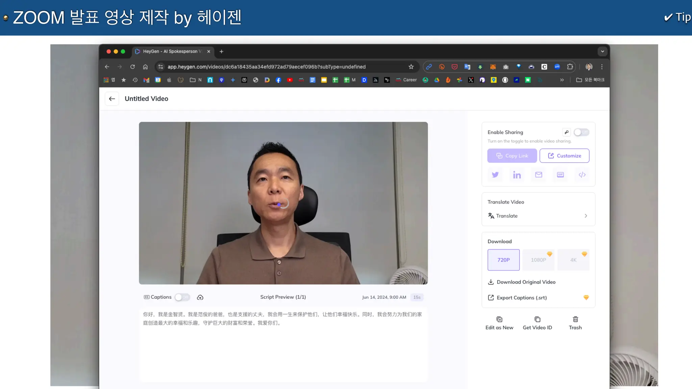
Task: Click Export Captions (.srt)
Action: point(517,297)
